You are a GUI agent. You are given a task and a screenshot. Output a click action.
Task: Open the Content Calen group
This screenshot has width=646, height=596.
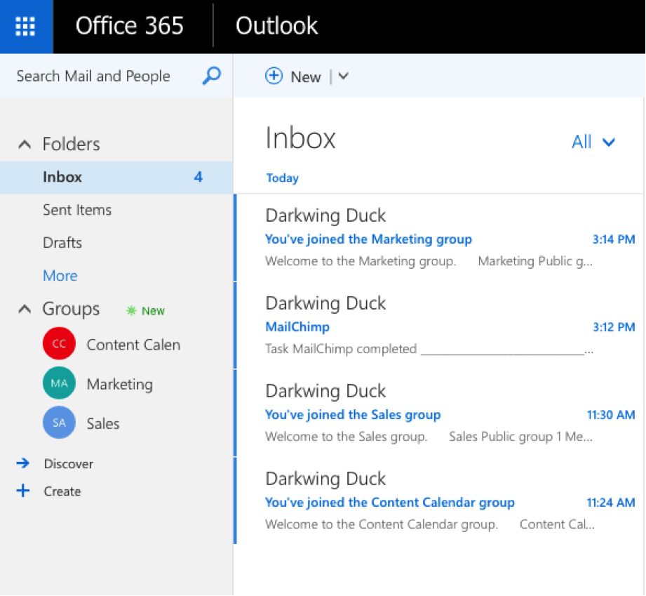[x=133, y=345]
